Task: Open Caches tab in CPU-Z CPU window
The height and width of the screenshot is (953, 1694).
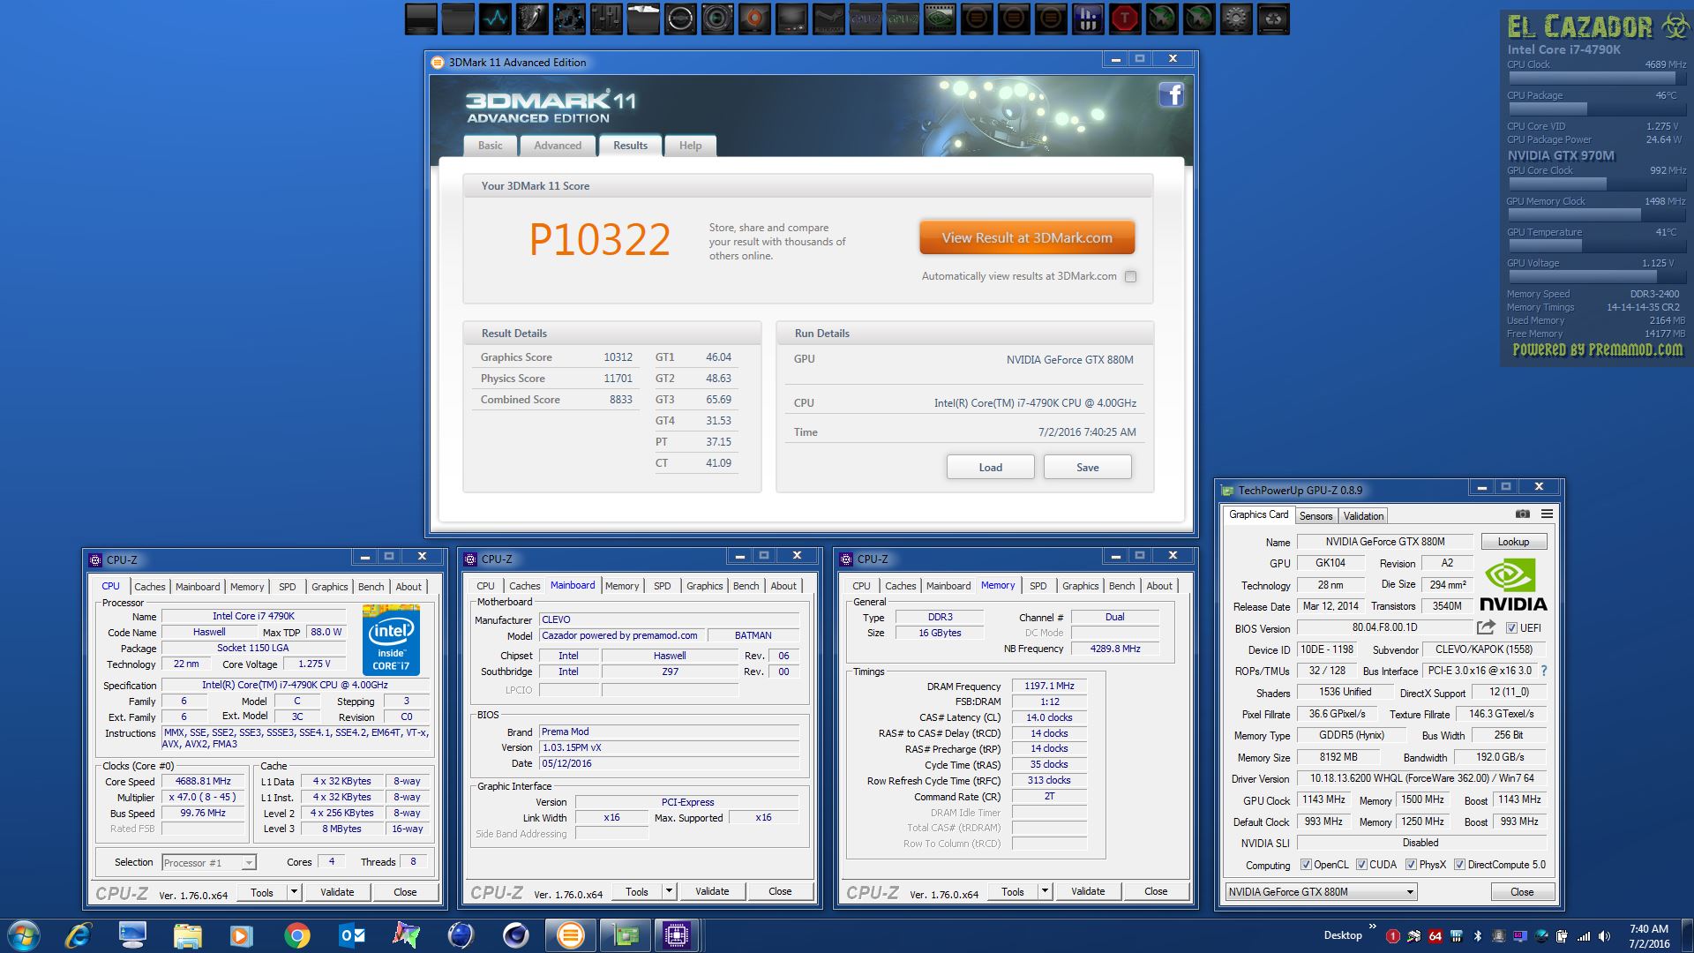Action: click(x=149, y=587)
